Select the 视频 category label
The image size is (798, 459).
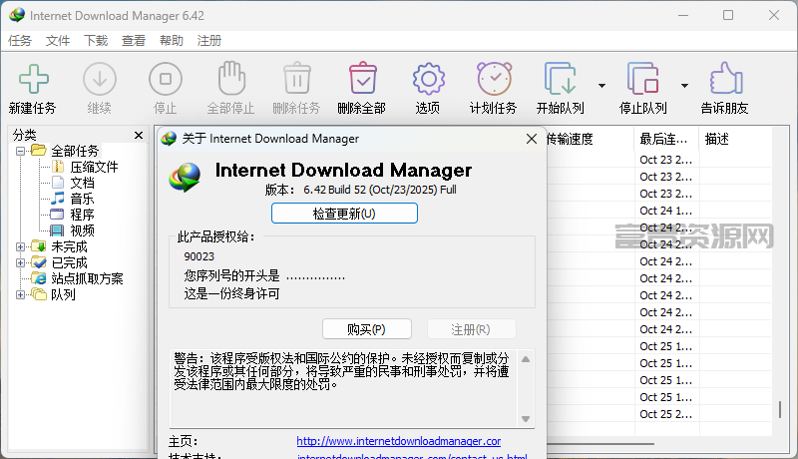pos(83,230)
